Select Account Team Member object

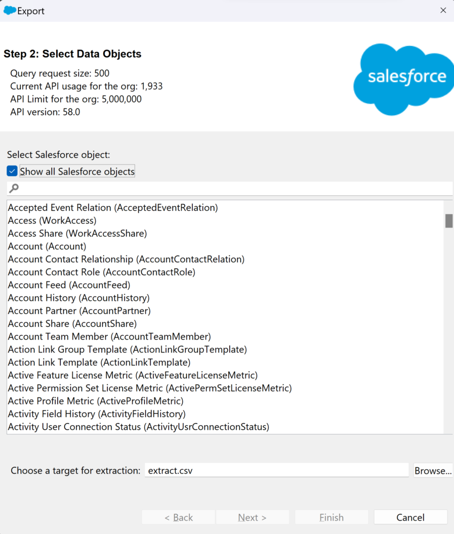click(225, 337)
